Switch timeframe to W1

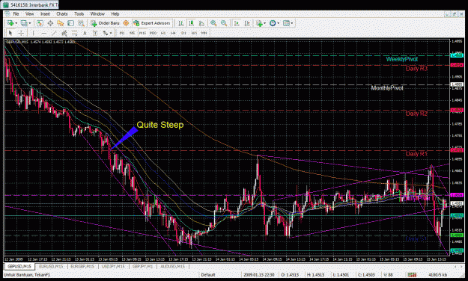194,33
